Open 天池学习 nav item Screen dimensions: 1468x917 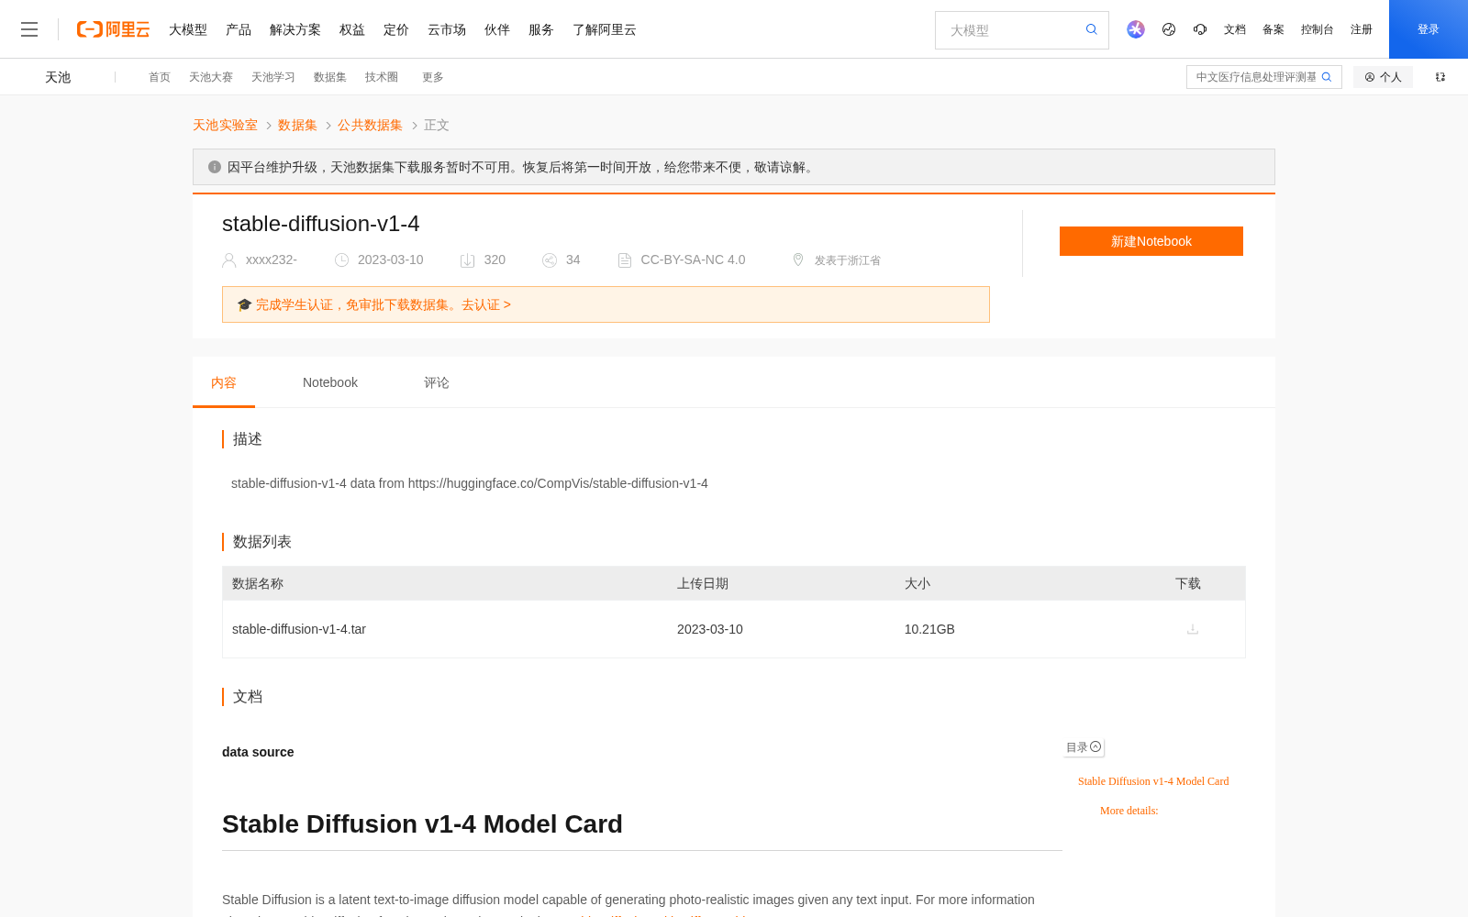[273, 77]
